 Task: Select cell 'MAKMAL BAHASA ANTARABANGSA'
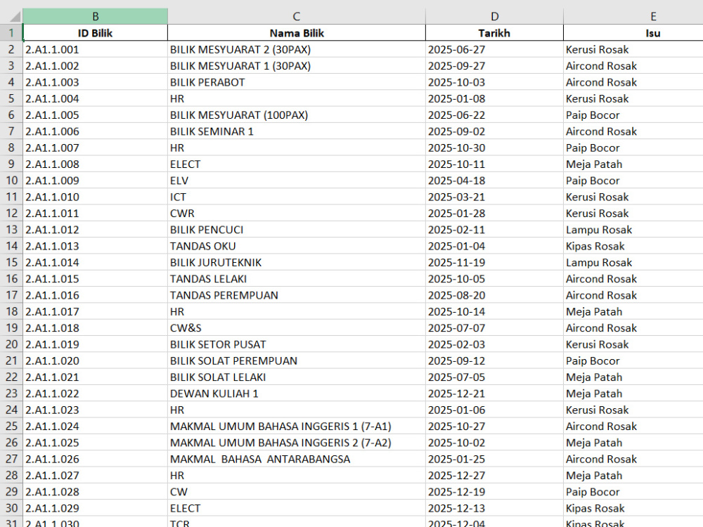coord(297,459)
